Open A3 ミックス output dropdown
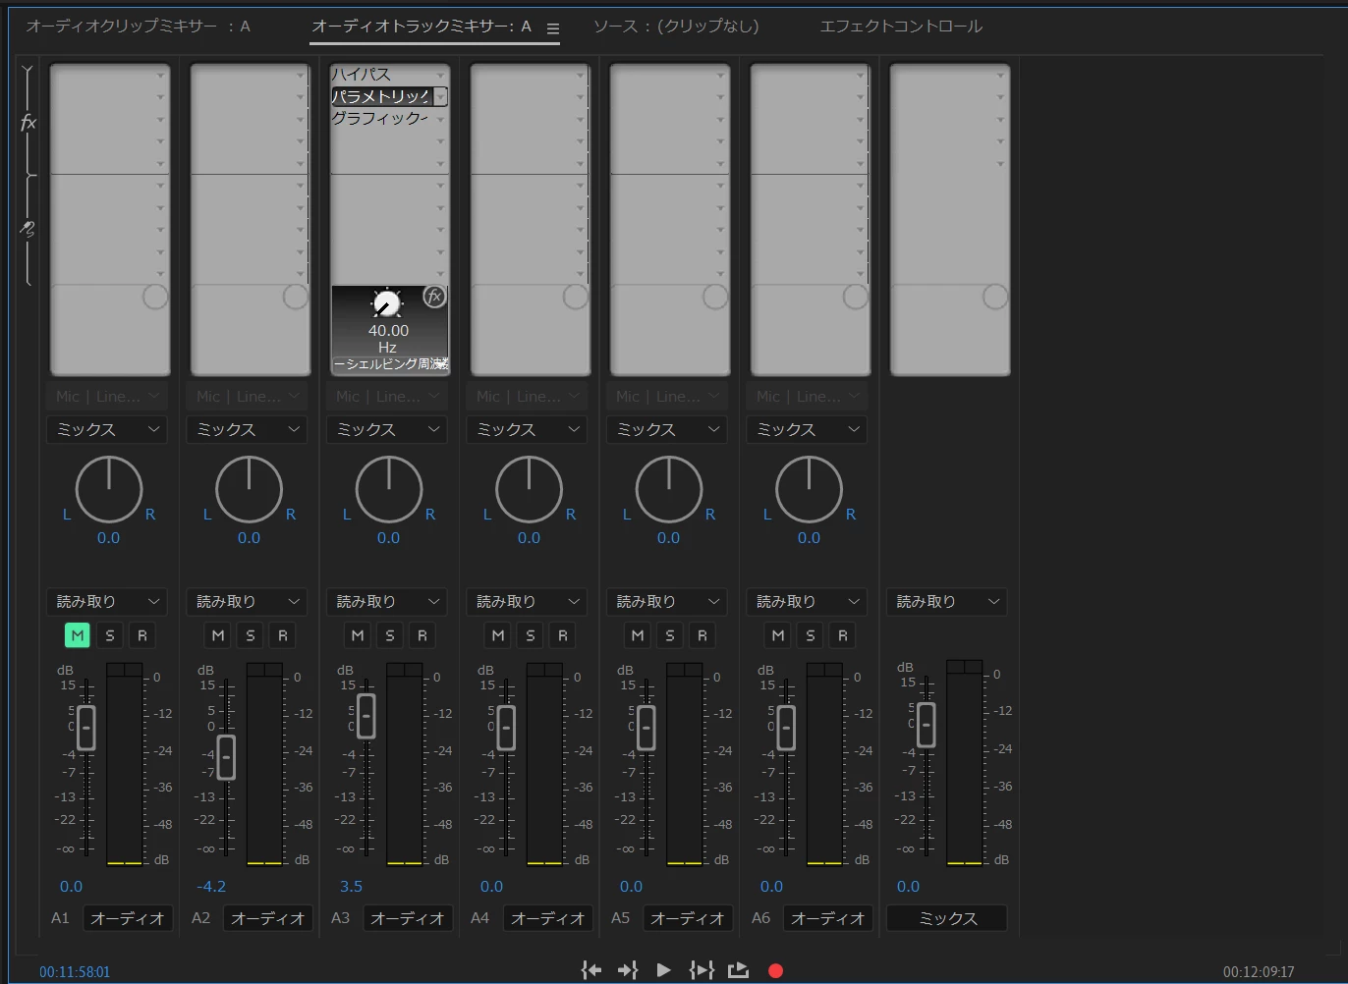The height and width of the screenshot is (984, 1348). tap(387, 429)
